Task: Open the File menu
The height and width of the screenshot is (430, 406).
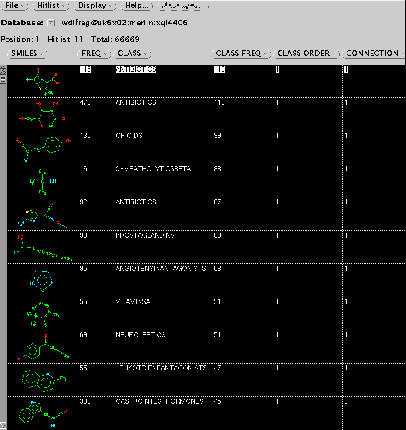Action: point(16,6)
